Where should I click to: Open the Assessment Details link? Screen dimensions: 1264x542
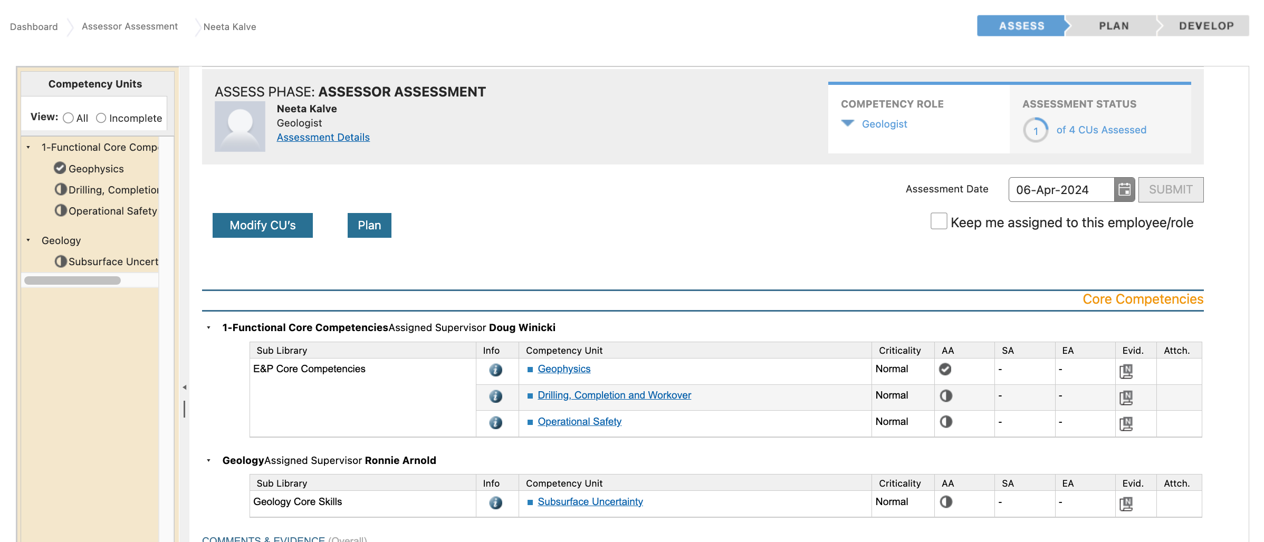323,137
